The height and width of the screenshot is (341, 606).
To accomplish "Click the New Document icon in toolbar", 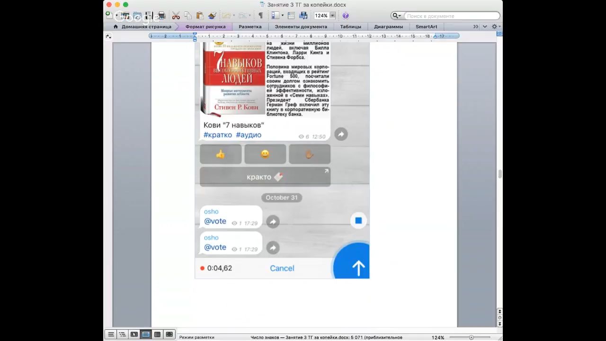I will 108,16.
